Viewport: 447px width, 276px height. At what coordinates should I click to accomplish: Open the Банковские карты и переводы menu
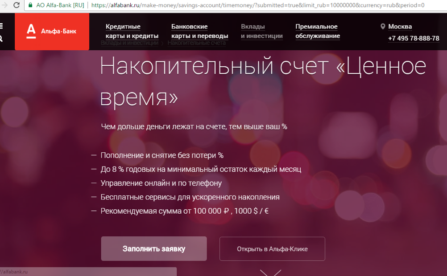(x=199, y=31)
